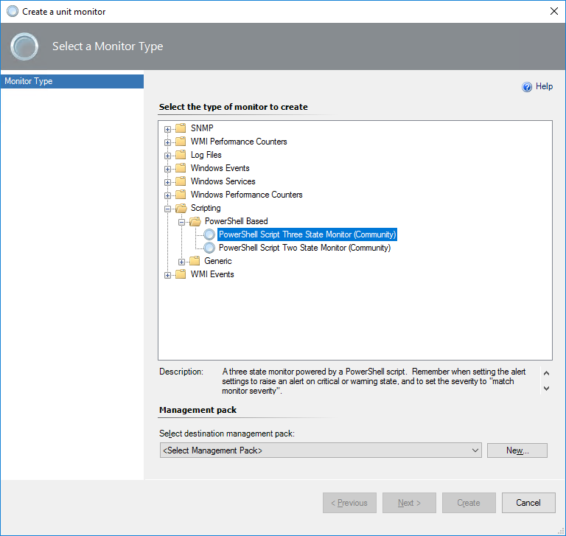Click the Log Files folder icon
Screen dimensions: 566x536
181,155
